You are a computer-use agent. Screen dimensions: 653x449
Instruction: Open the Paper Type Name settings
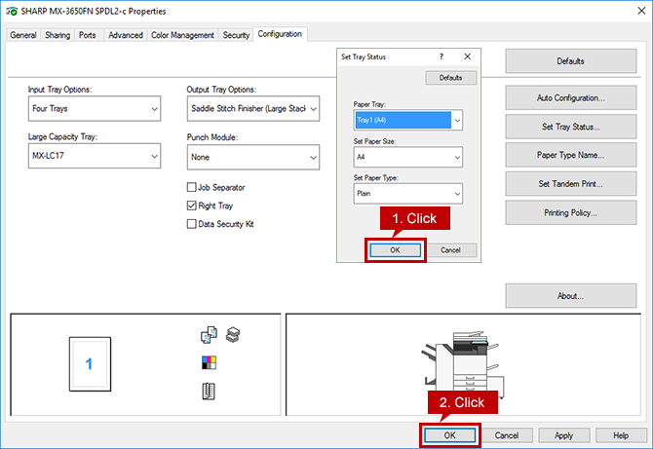[x=571, y=155]
